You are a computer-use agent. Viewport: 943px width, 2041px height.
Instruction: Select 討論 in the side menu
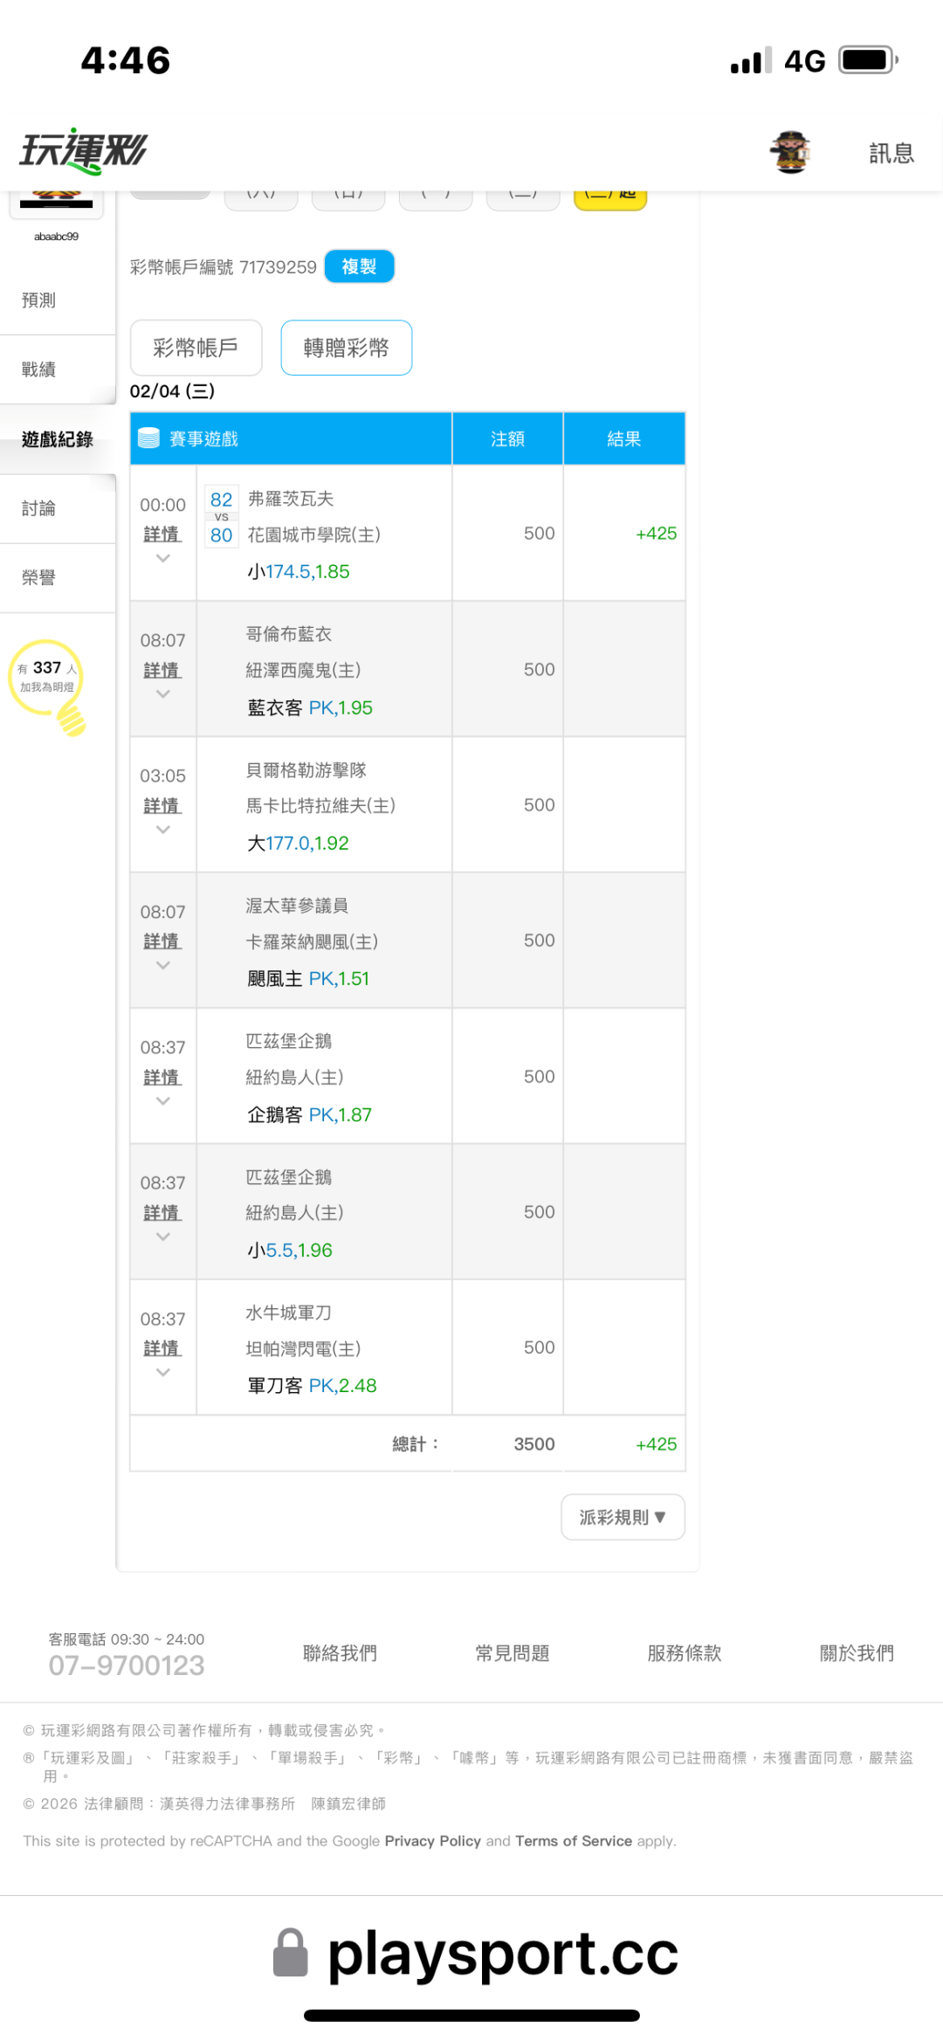pos(39,508)
